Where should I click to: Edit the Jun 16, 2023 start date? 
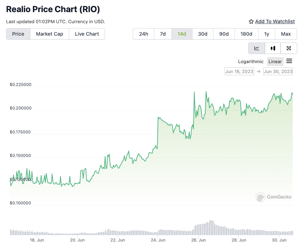tap(239, 71)
